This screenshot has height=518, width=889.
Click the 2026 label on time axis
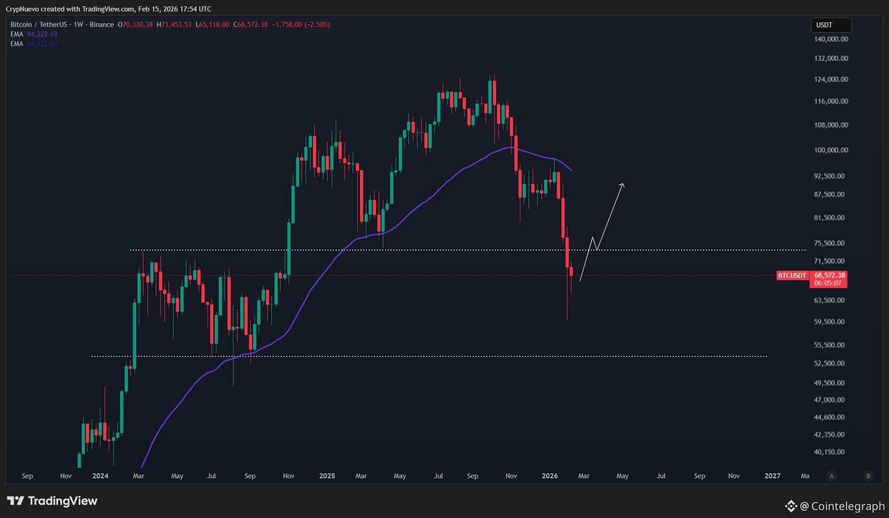point(550,476)
